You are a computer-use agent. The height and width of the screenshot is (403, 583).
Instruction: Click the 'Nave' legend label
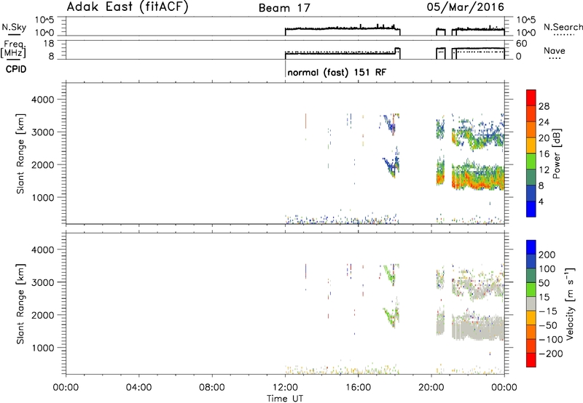tap(555, 50)
